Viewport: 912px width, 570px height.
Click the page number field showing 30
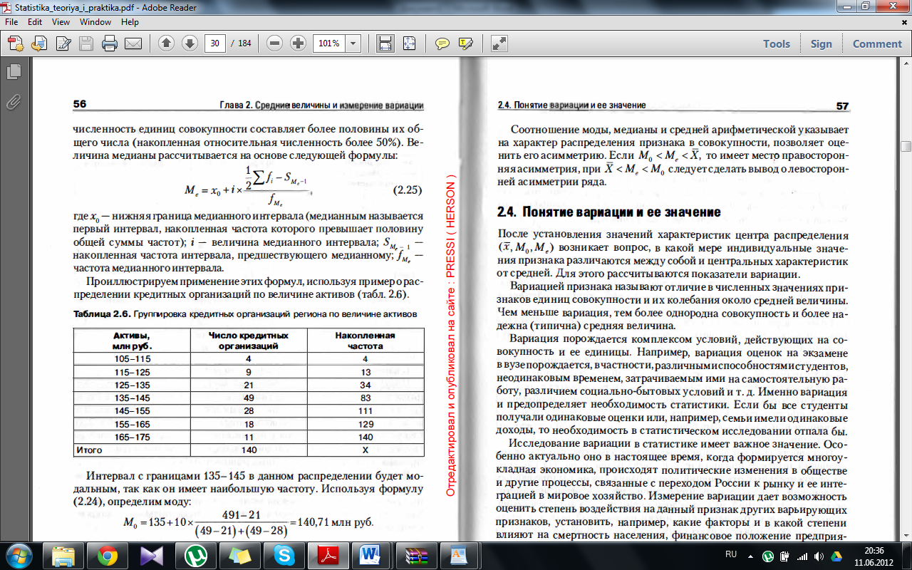pos(214,43)
